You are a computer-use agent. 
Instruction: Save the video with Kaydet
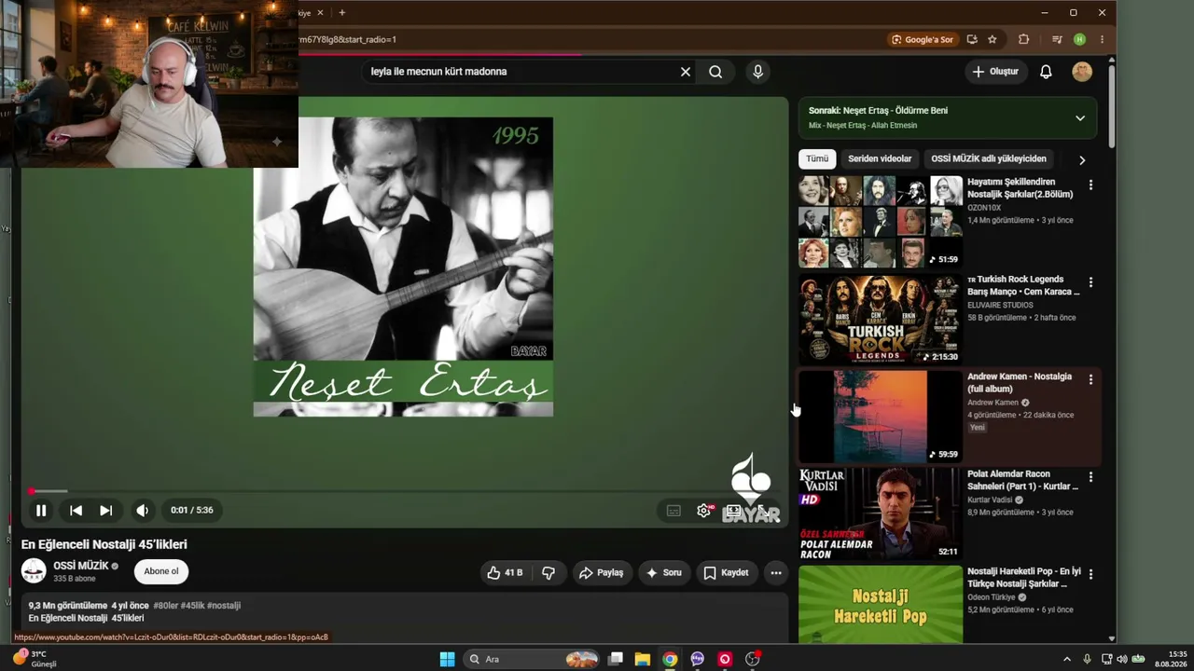pos(726,573)
